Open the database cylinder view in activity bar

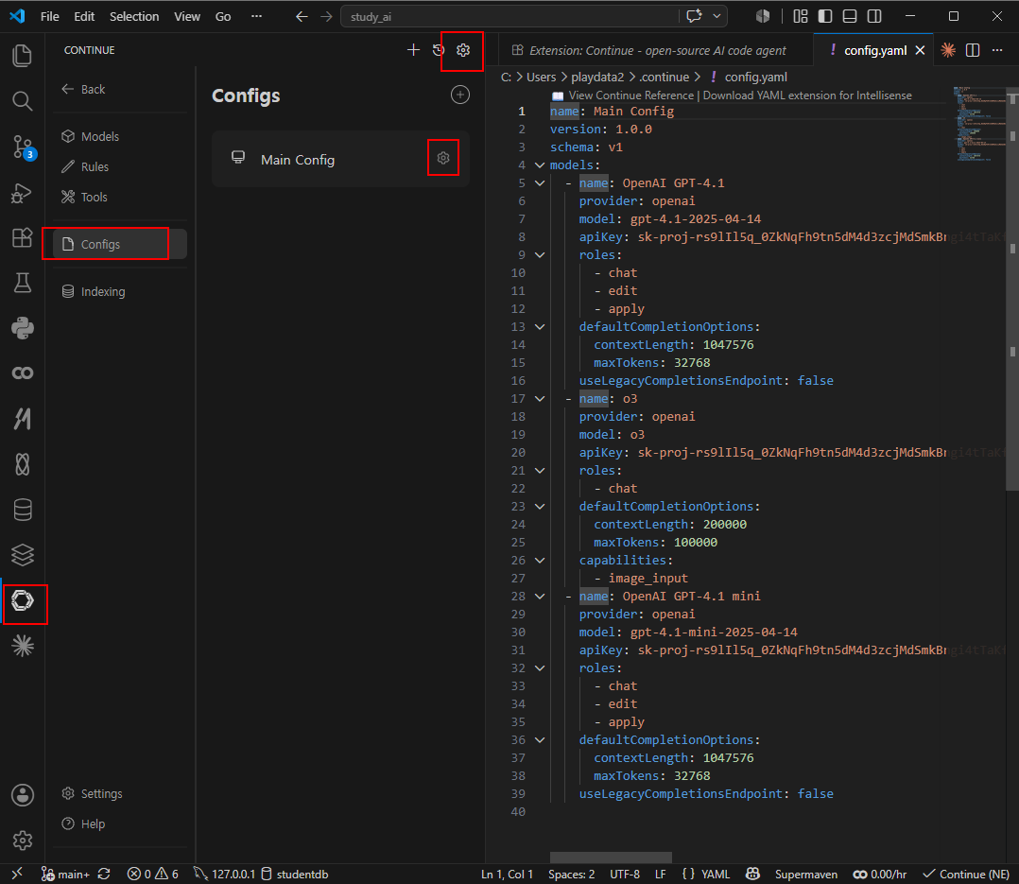click(x=22, y=510)
